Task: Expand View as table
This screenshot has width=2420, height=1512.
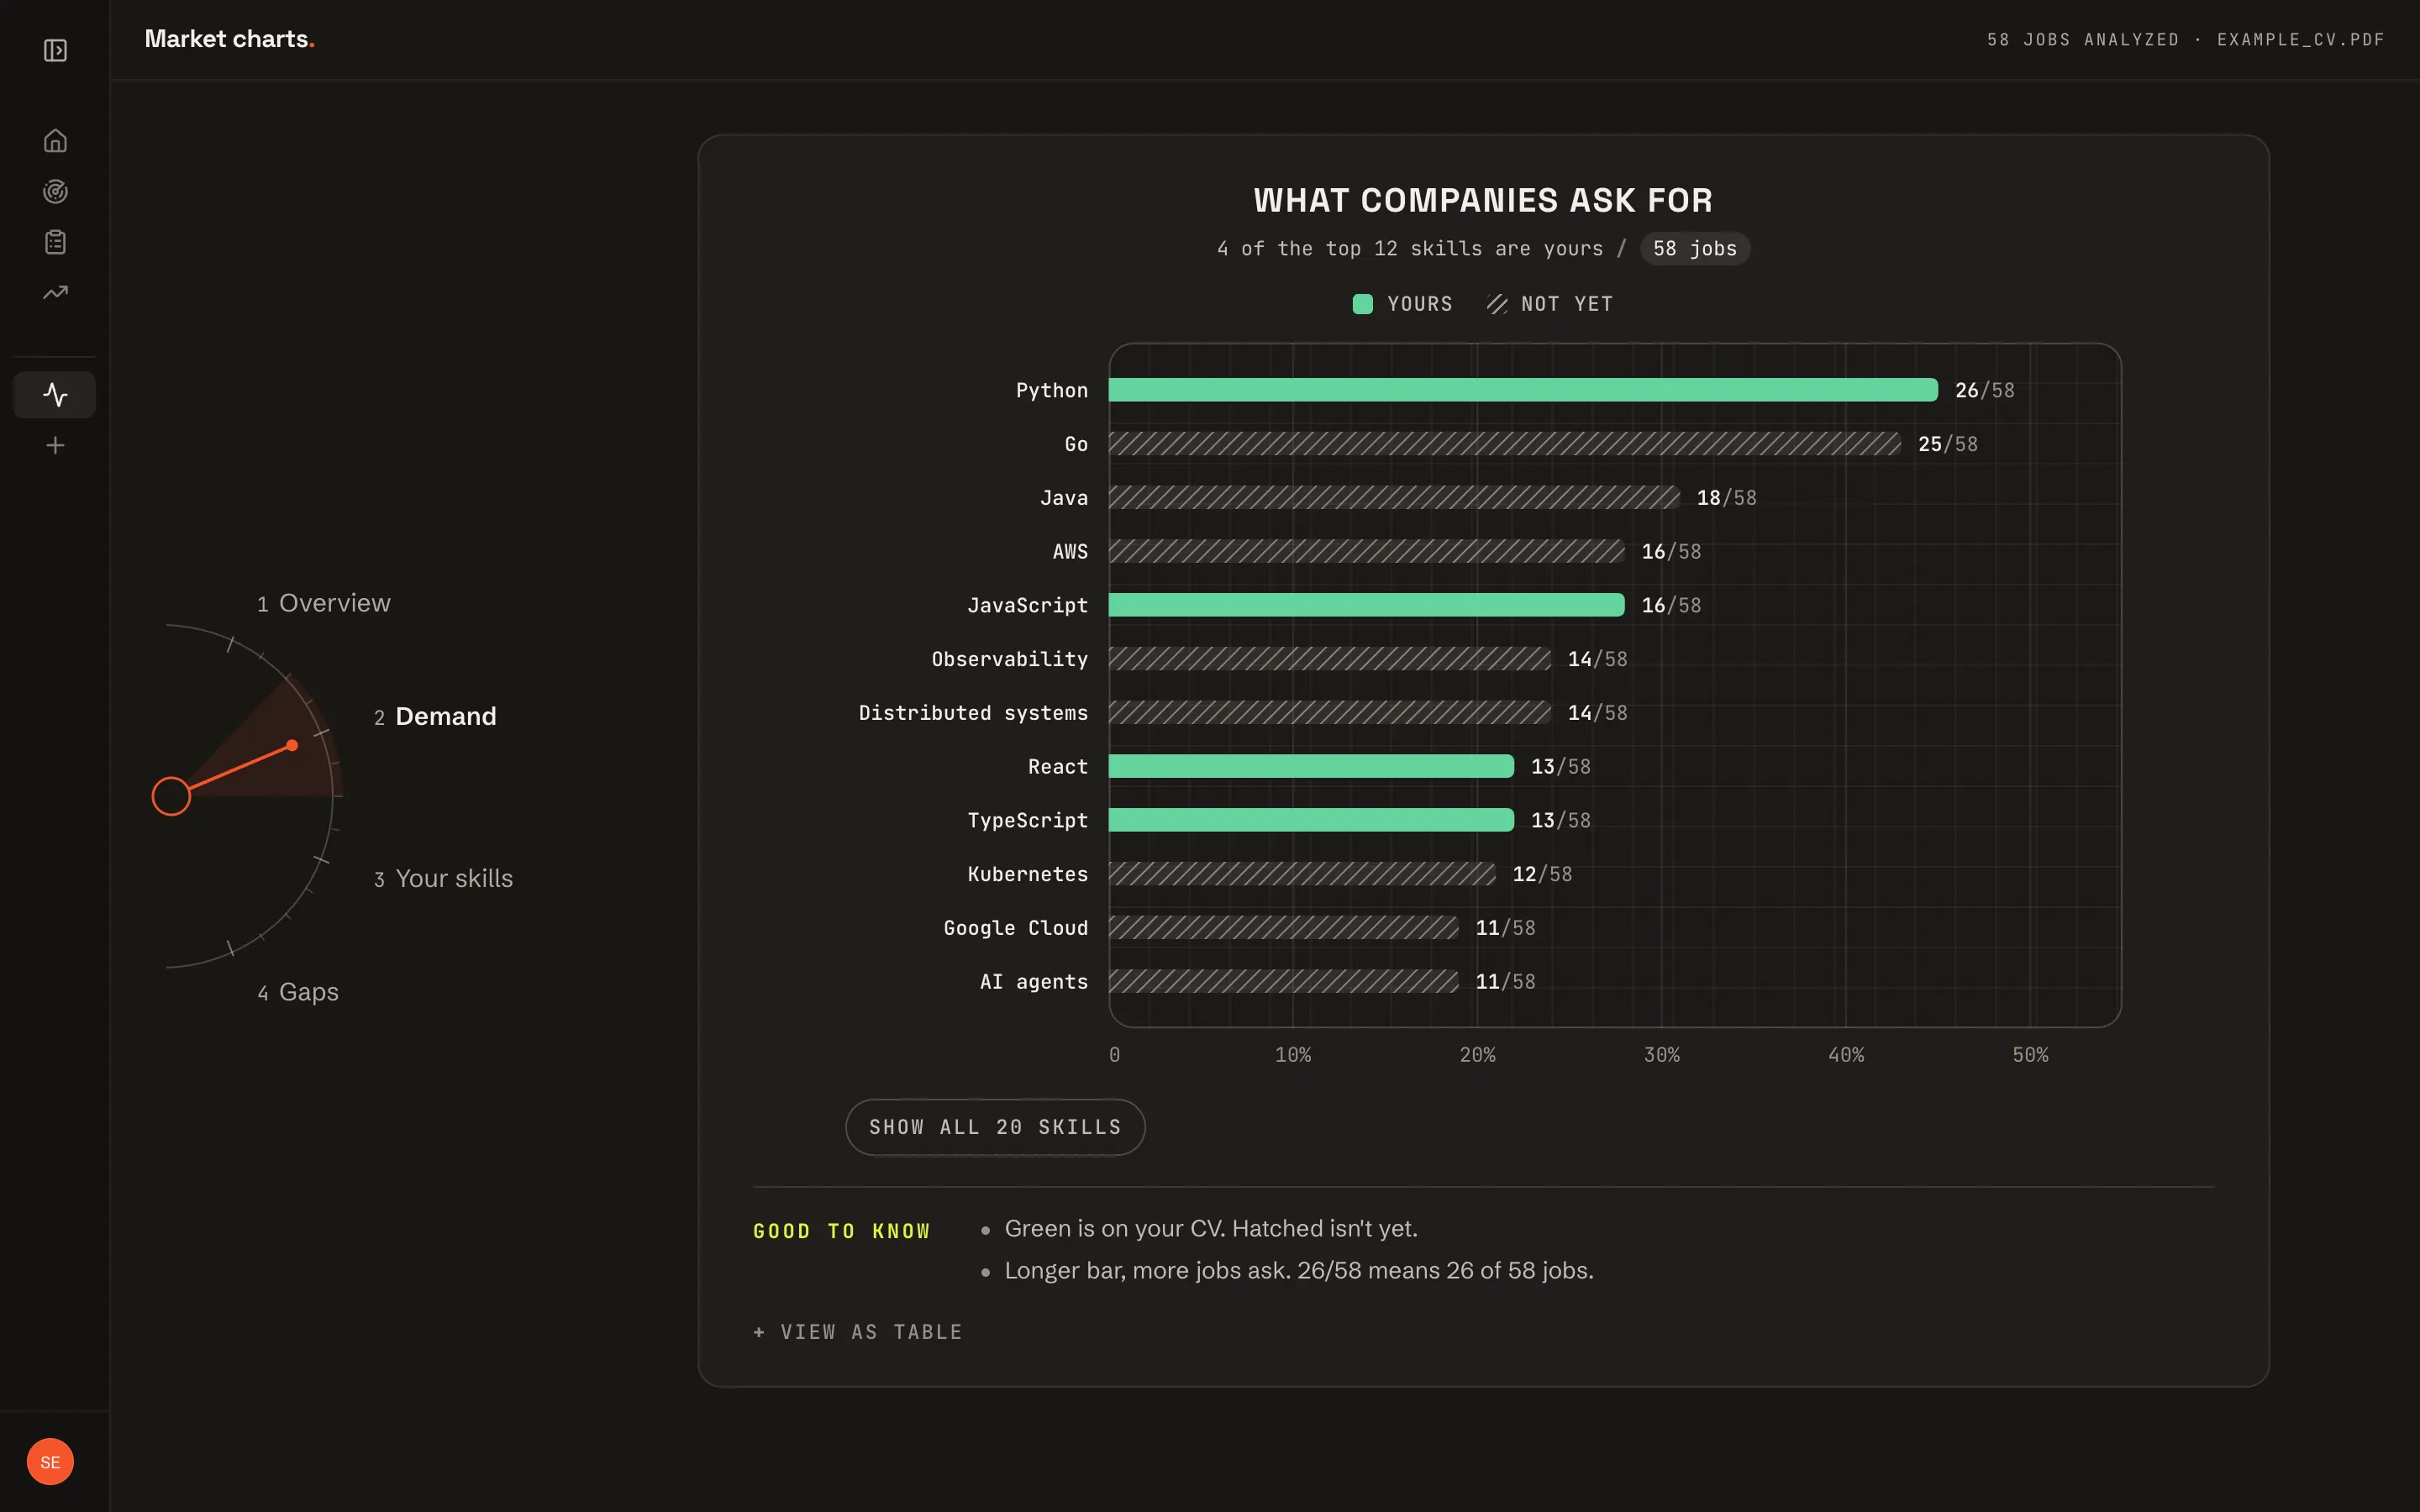Action: pyautogui.click(x=858, y=1332)
